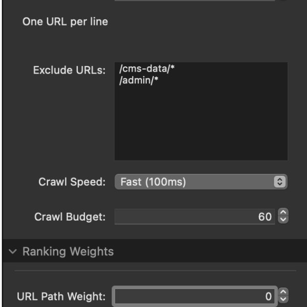Image resolution: width=307 pixels, height=307 pixels.
Task: Decrease URL Path Weight with down arrow
Action: [x=283, y=299]
